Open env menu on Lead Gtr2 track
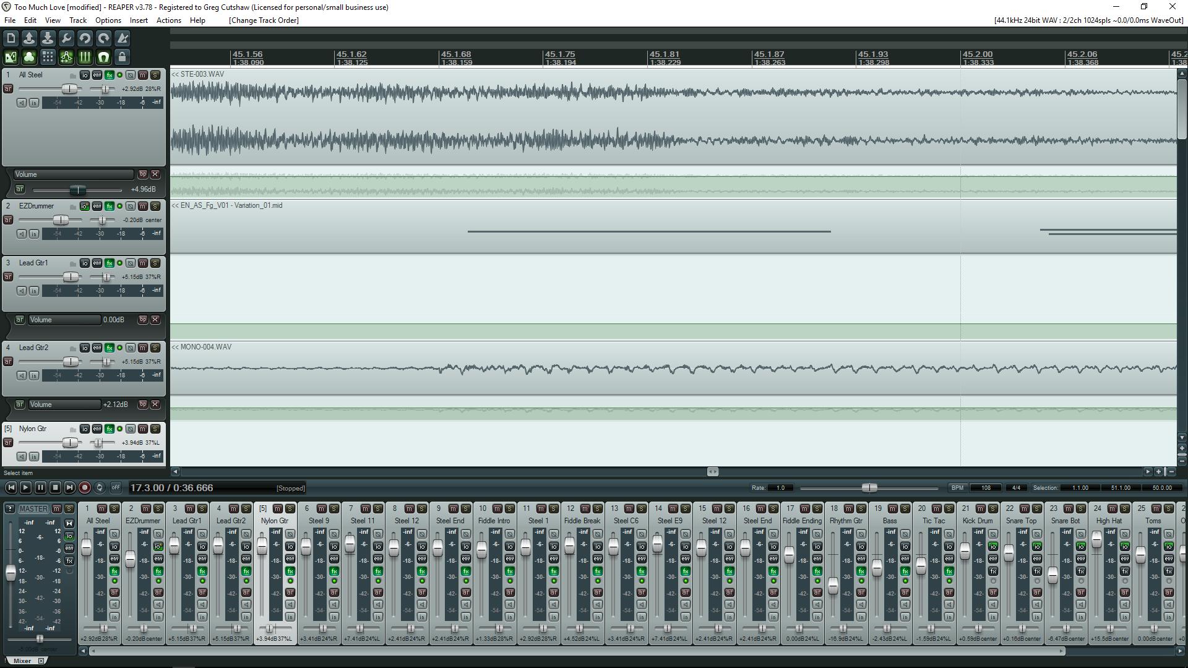 click(x=97, y=348)
